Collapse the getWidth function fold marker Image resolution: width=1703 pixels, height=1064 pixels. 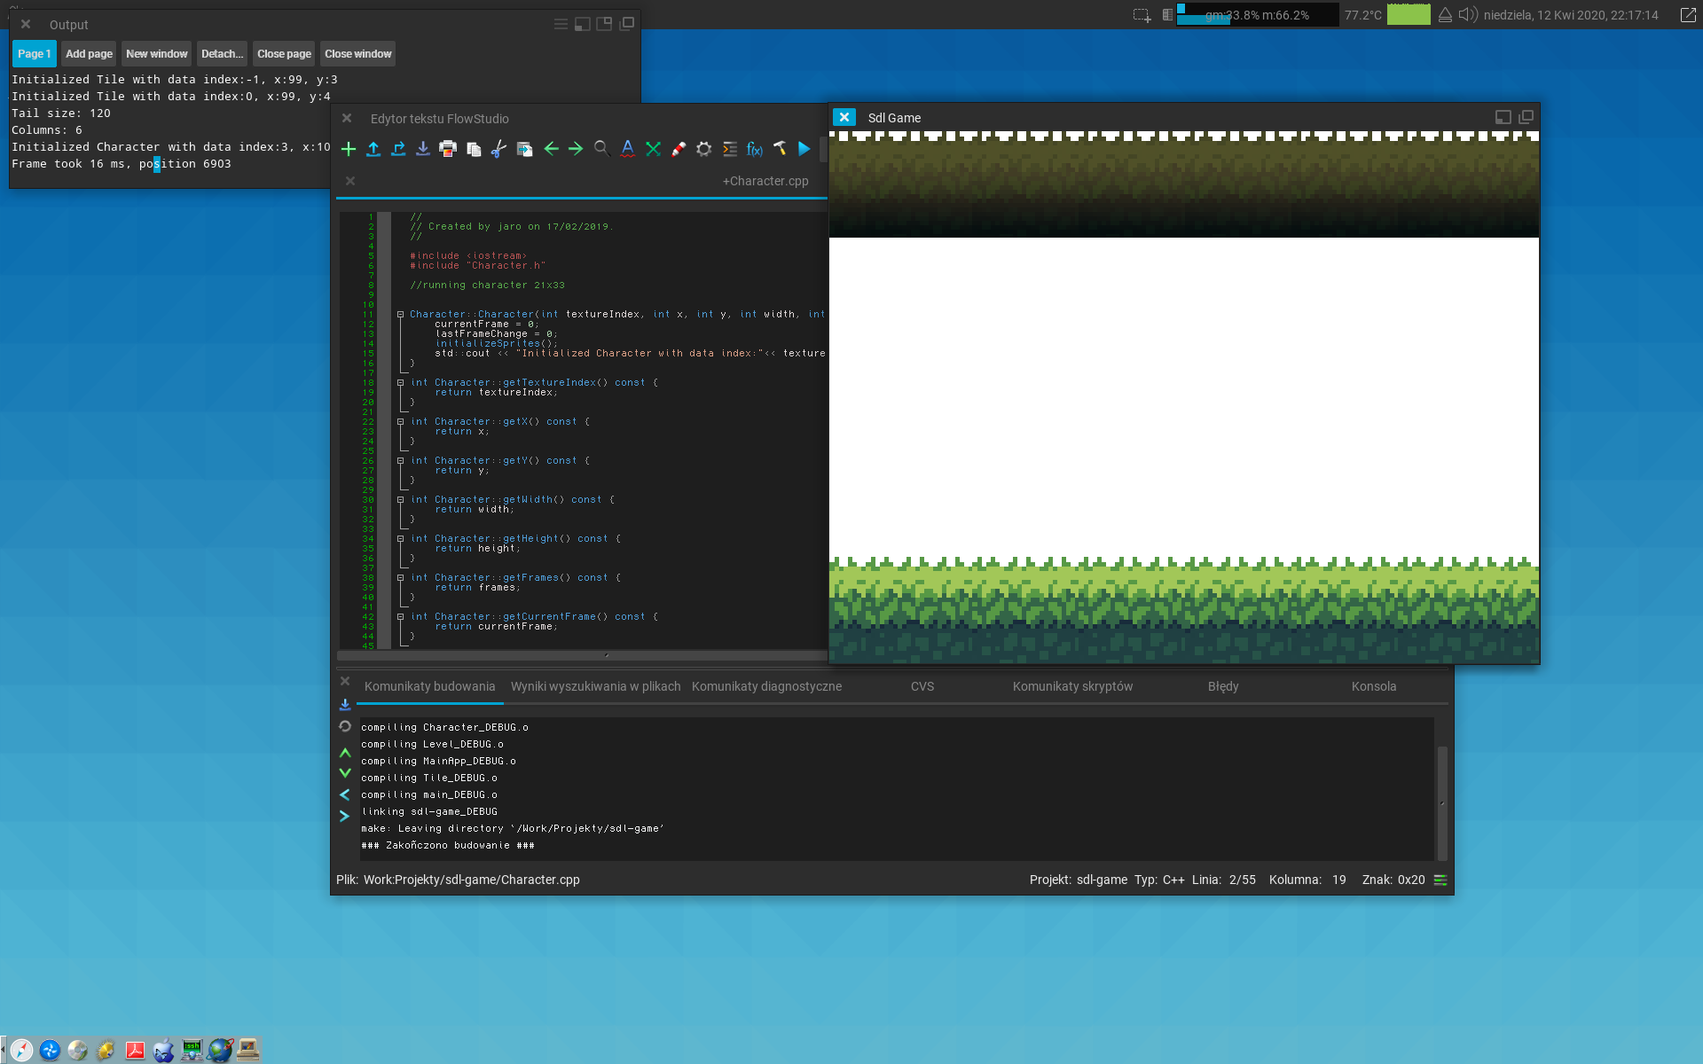point(401,500)
